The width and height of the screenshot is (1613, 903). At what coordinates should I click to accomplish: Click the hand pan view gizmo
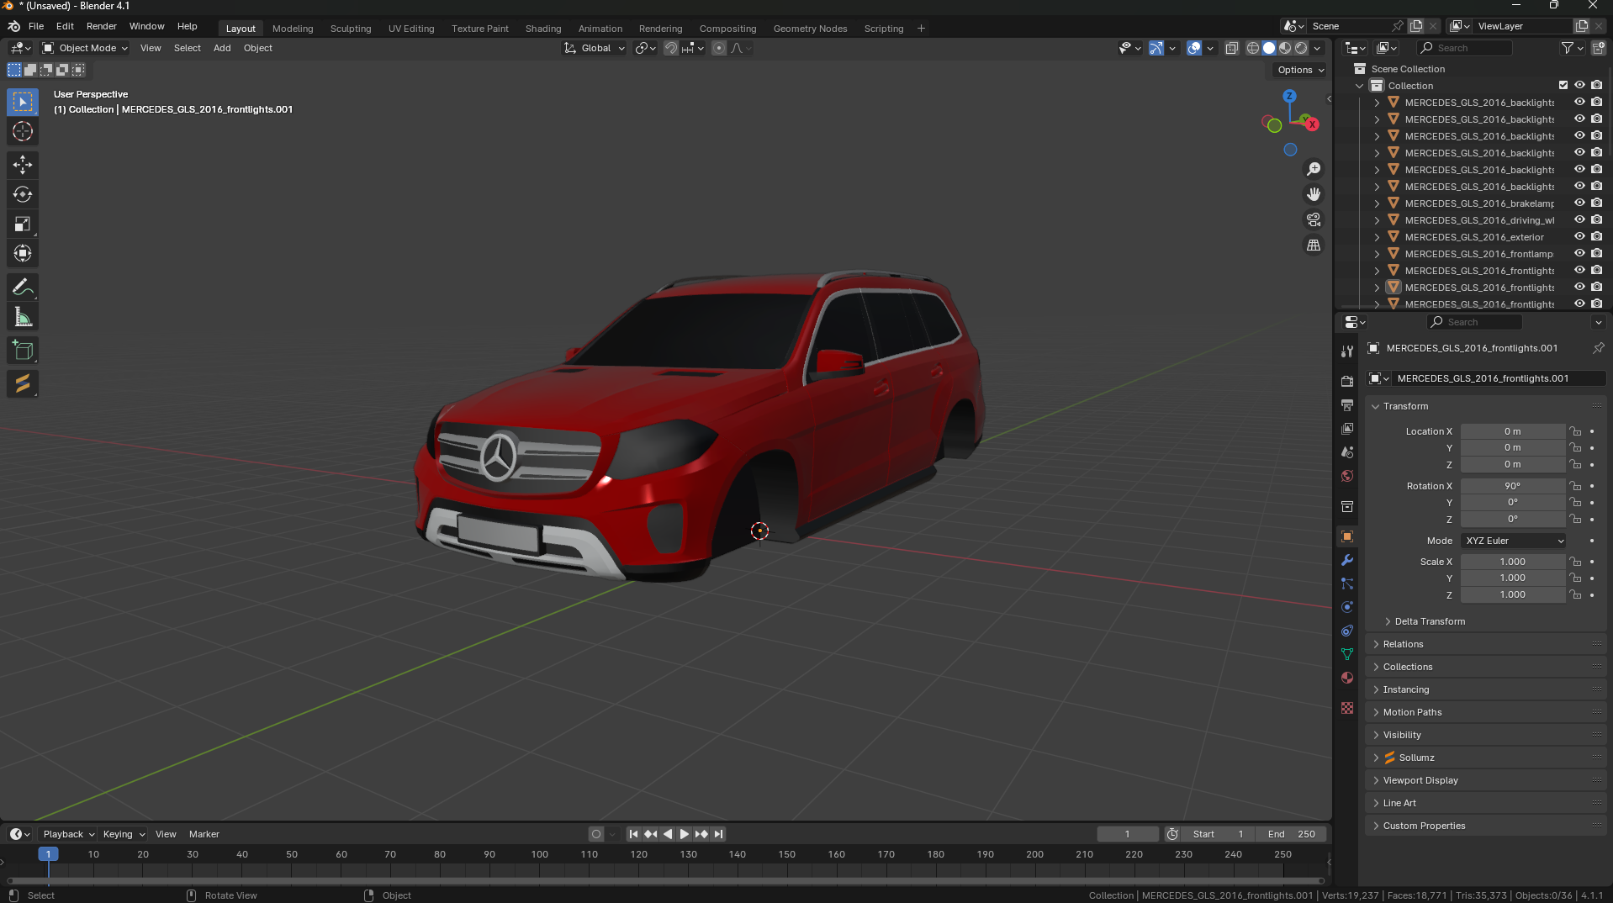click(1314, 194)
